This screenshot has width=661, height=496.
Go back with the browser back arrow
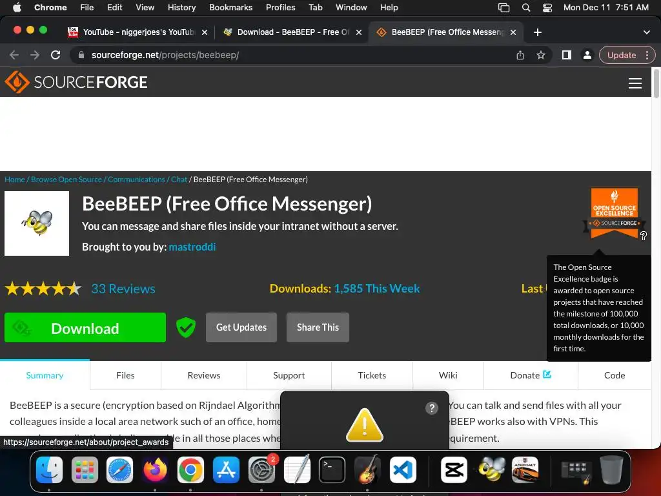click(14, 56)
